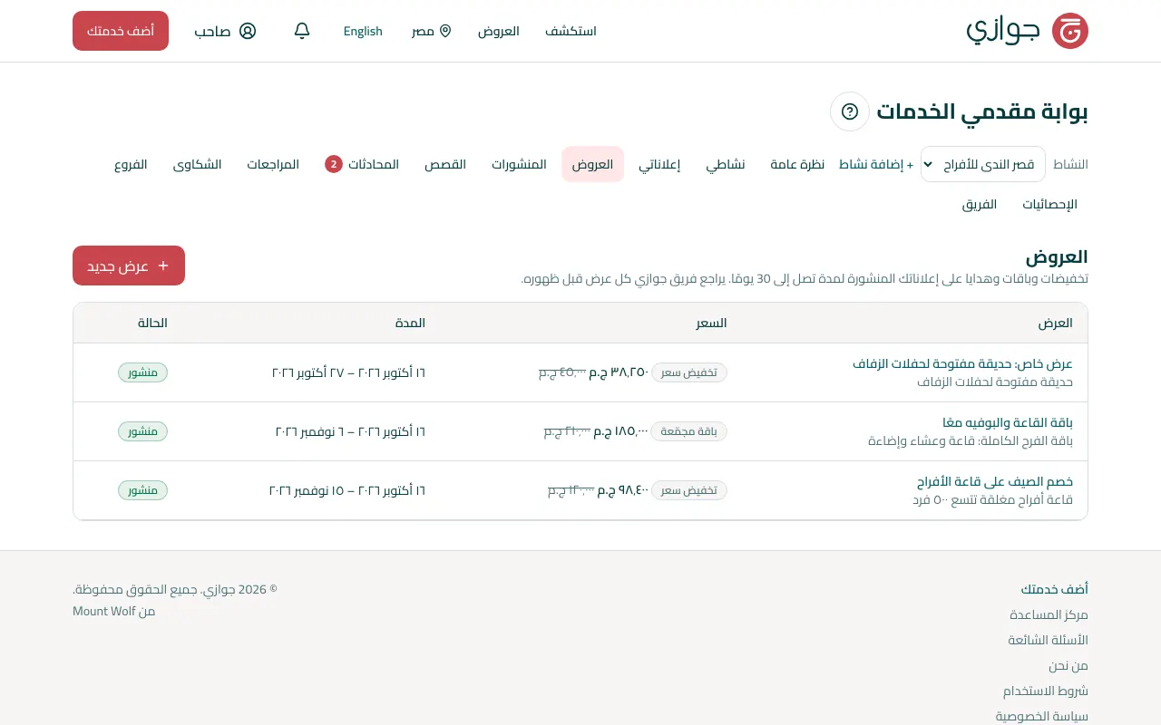Open the المحادثات tab
1161x725 pixels.
362,164
